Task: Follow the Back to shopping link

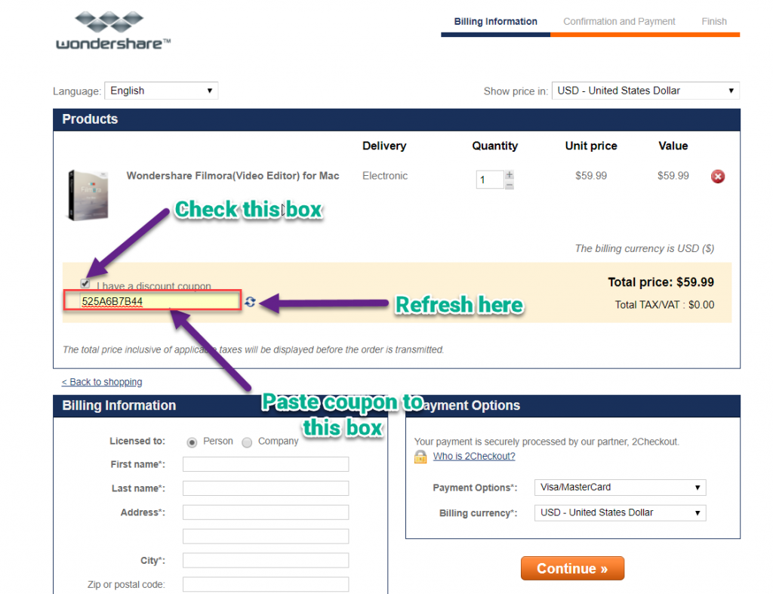Action: pos(102,382)
